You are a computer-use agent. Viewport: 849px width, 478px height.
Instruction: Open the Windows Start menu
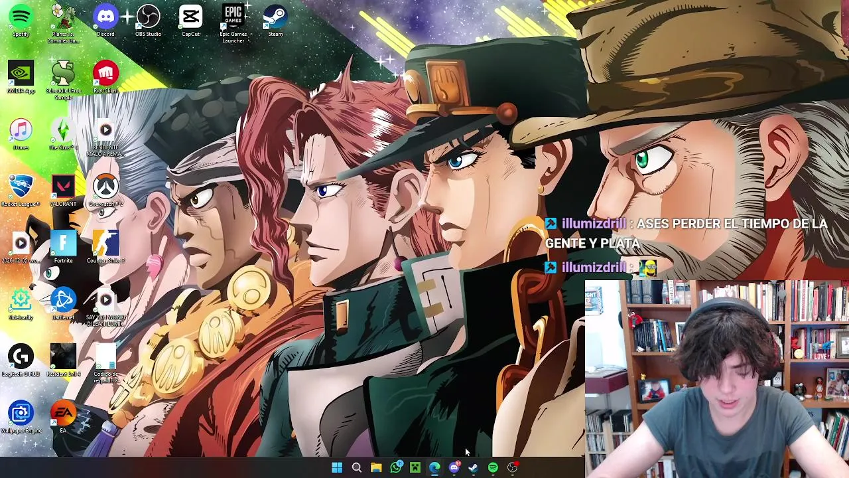337,468
